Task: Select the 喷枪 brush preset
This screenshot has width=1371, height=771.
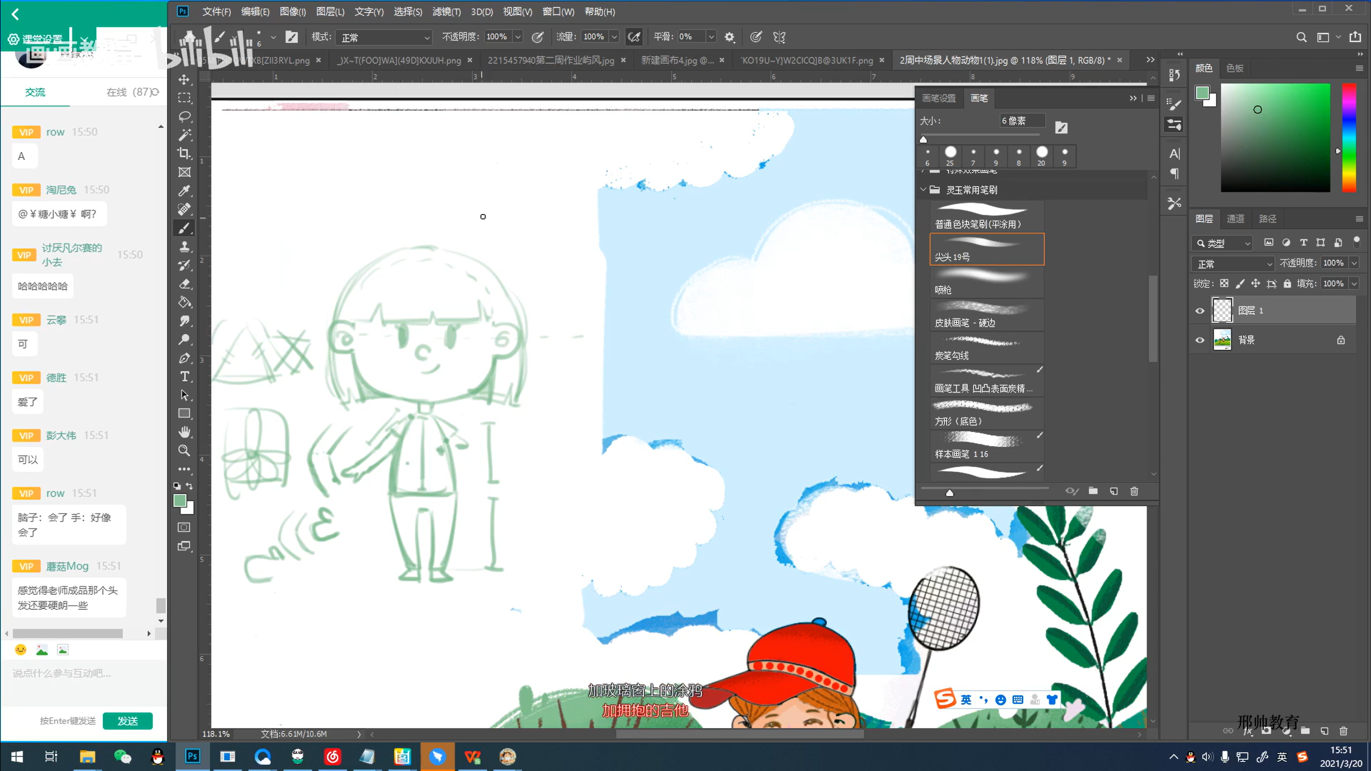Action: pyautogui.click(x=986, y=282)
